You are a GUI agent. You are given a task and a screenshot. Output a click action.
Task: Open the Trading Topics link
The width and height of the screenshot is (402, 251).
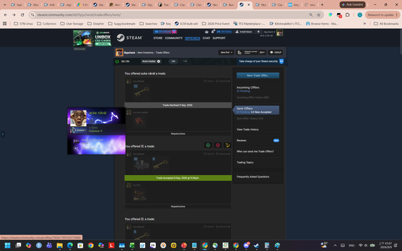(245, 163)
